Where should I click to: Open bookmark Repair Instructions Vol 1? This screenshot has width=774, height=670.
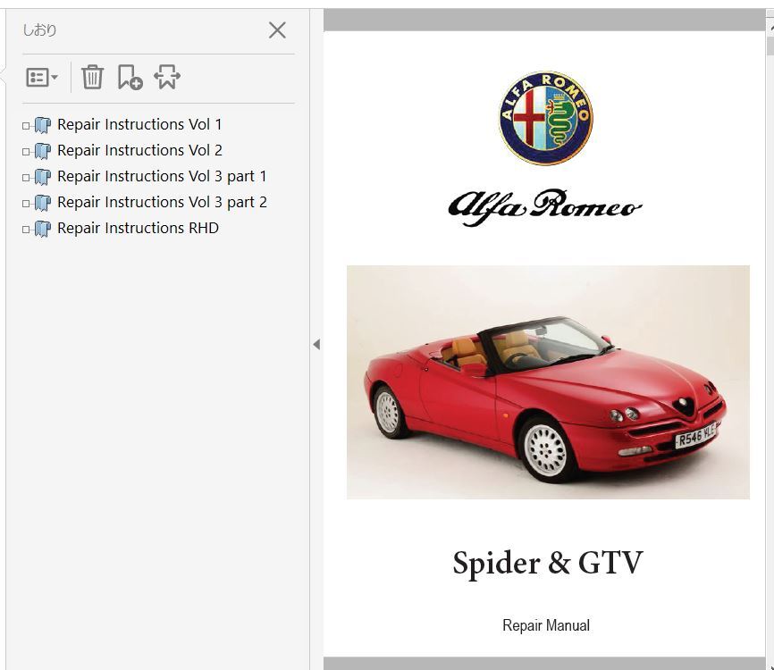(139, 124)
